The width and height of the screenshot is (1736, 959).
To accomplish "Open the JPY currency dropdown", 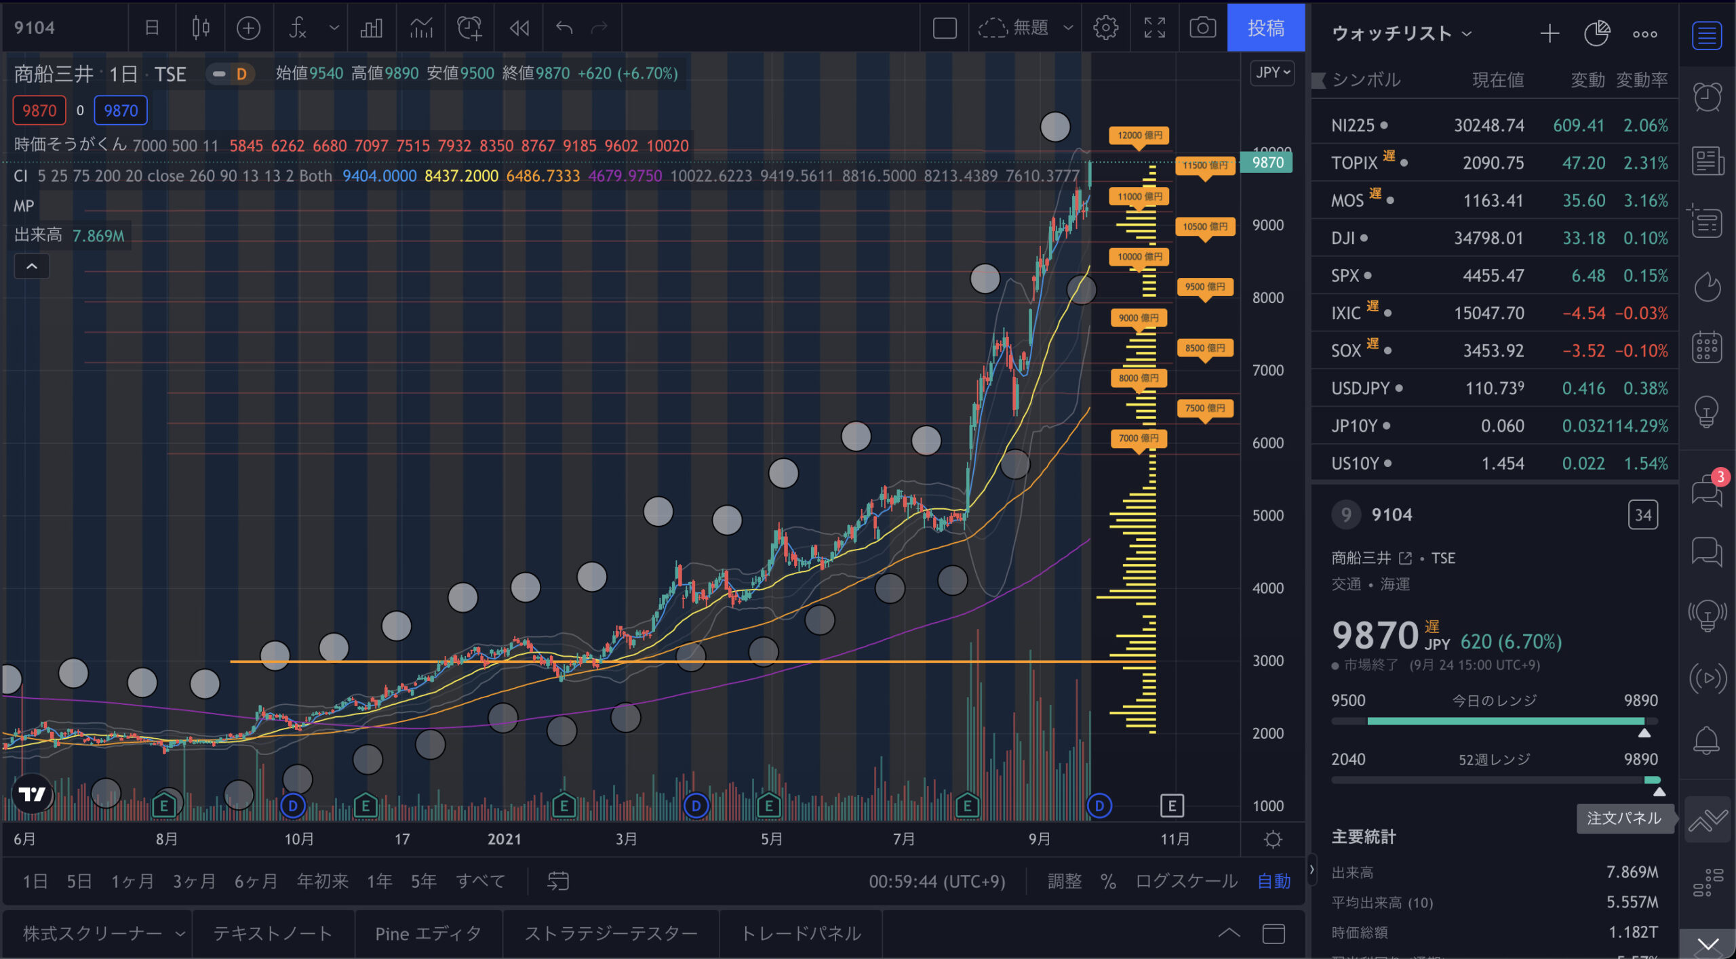I will (1273, 73).
